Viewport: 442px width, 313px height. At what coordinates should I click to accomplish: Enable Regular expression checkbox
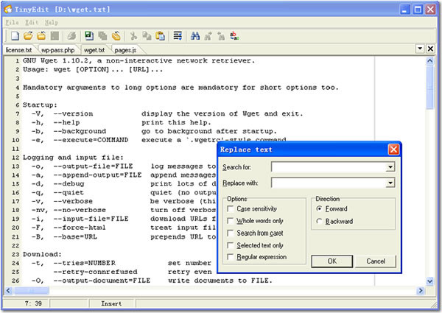[x=231, y=257]
